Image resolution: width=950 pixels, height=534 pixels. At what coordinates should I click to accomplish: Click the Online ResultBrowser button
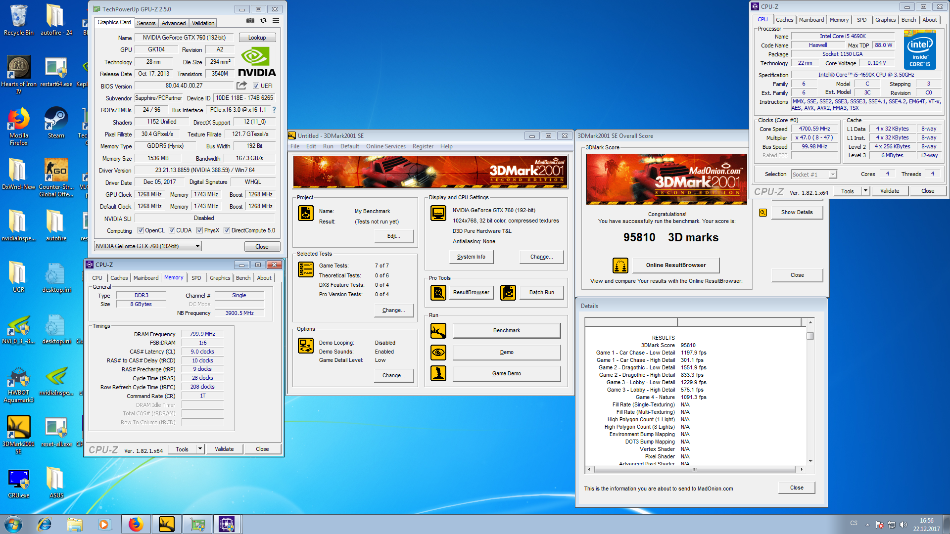676,266
